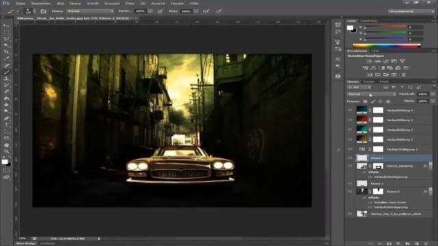Hide the Ebene 2 layer
Screen dimensions: 438x246
pyautogui.click(x=350, y=158)
